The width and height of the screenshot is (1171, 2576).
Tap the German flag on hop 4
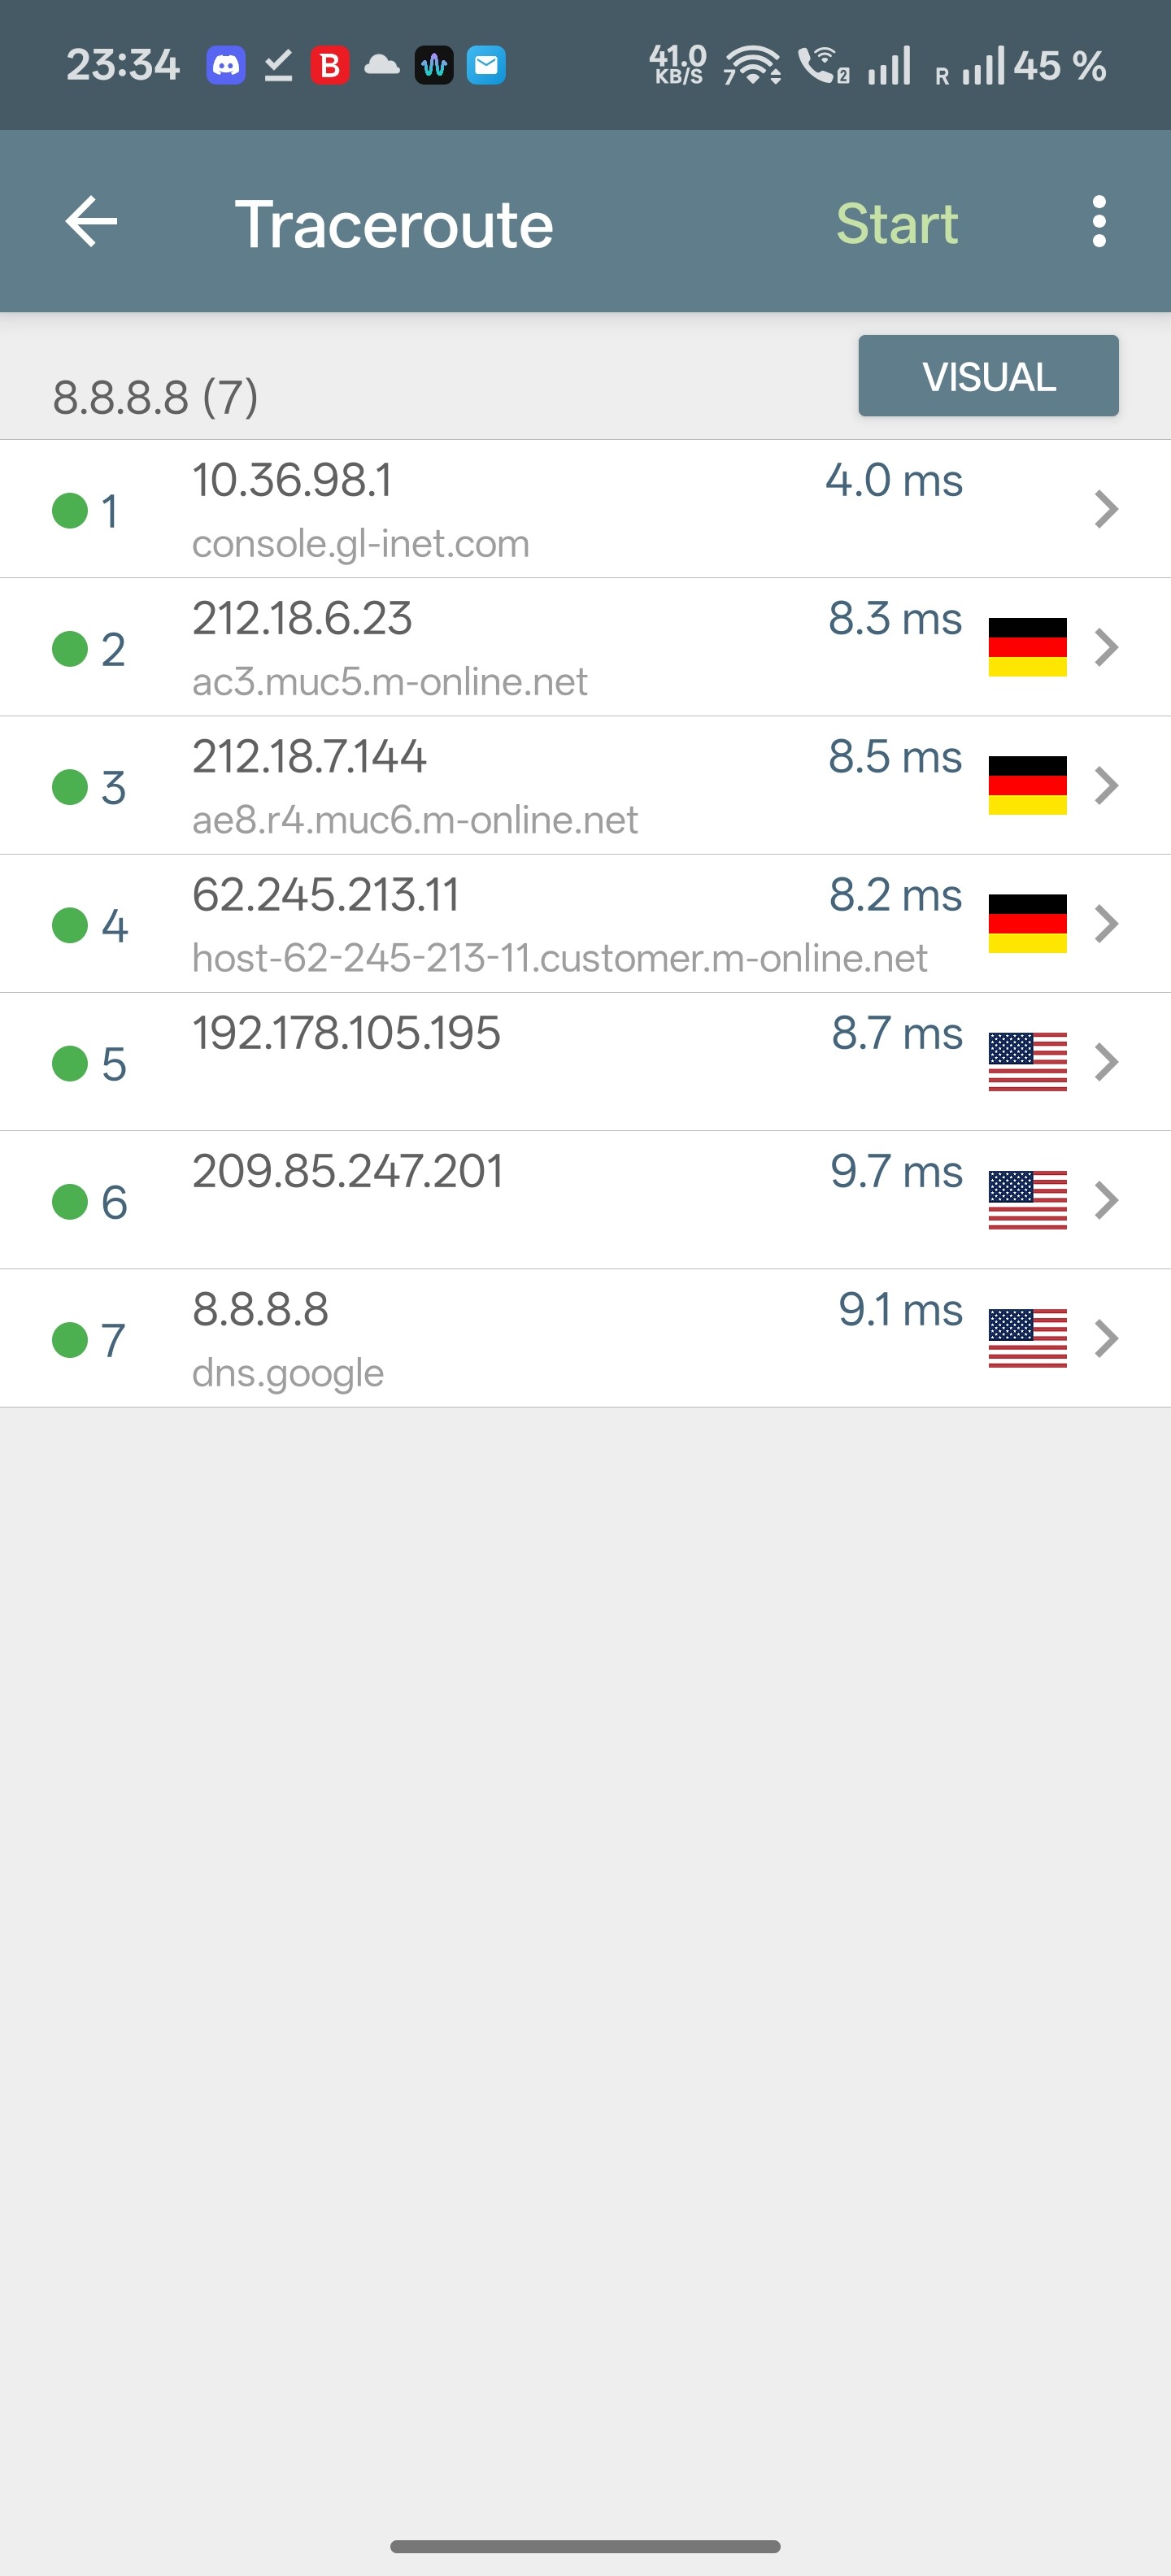point(1027,923)
